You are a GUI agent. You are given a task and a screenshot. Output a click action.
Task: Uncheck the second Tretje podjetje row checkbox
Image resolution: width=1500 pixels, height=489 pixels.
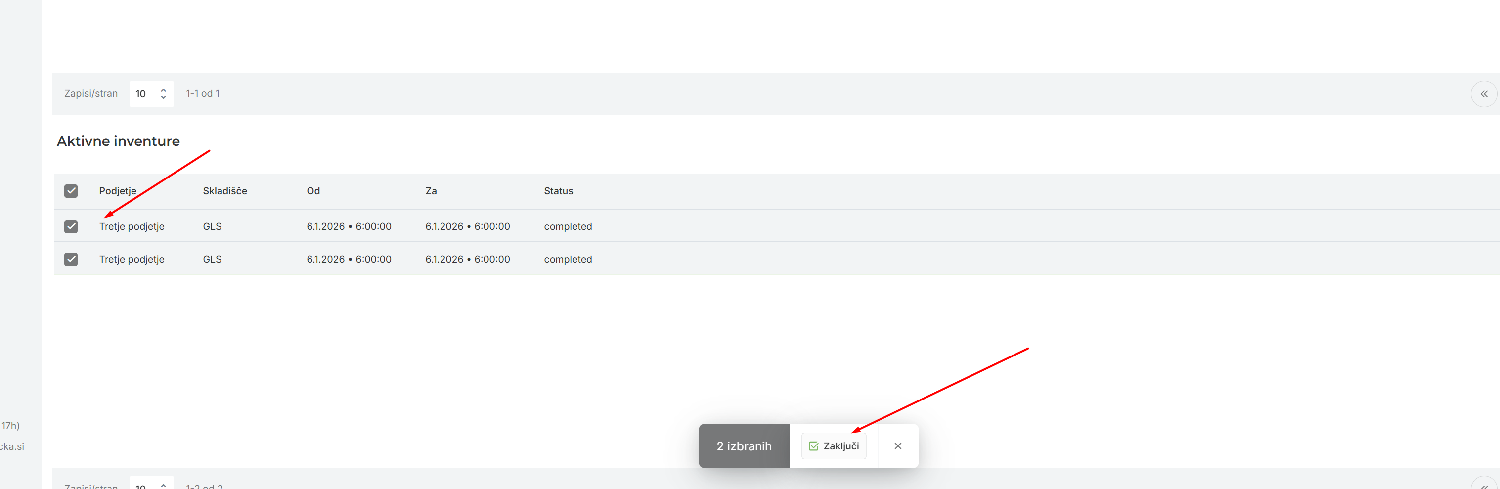(x=71, y=259)
